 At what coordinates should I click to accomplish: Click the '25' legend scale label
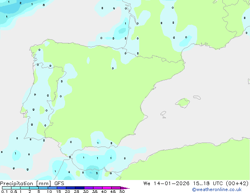[76, 191]
